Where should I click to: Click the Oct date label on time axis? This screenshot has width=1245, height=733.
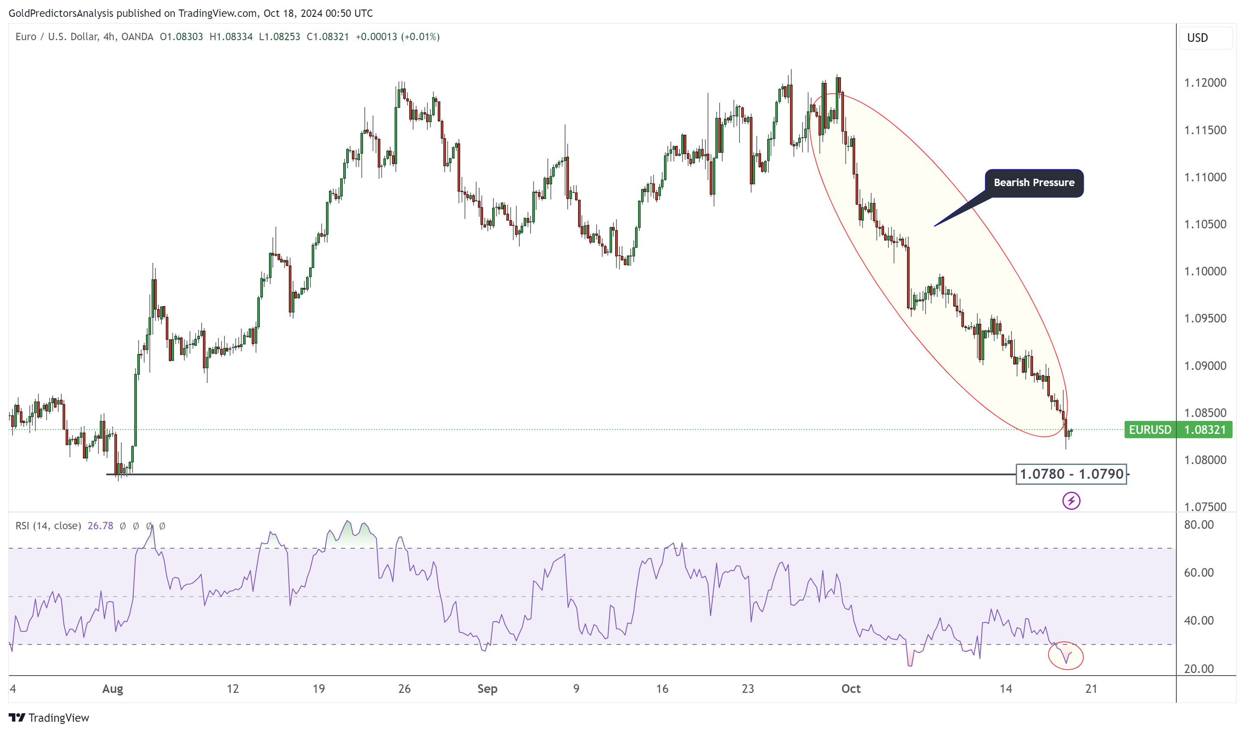click(851, 689)
